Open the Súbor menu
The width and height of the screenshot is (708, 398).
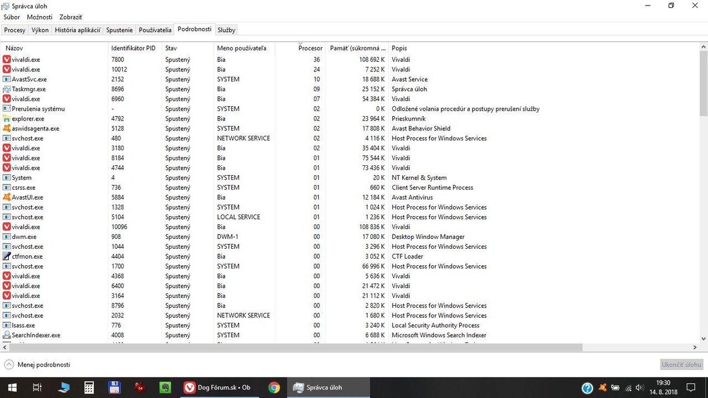tap(12, 17)
